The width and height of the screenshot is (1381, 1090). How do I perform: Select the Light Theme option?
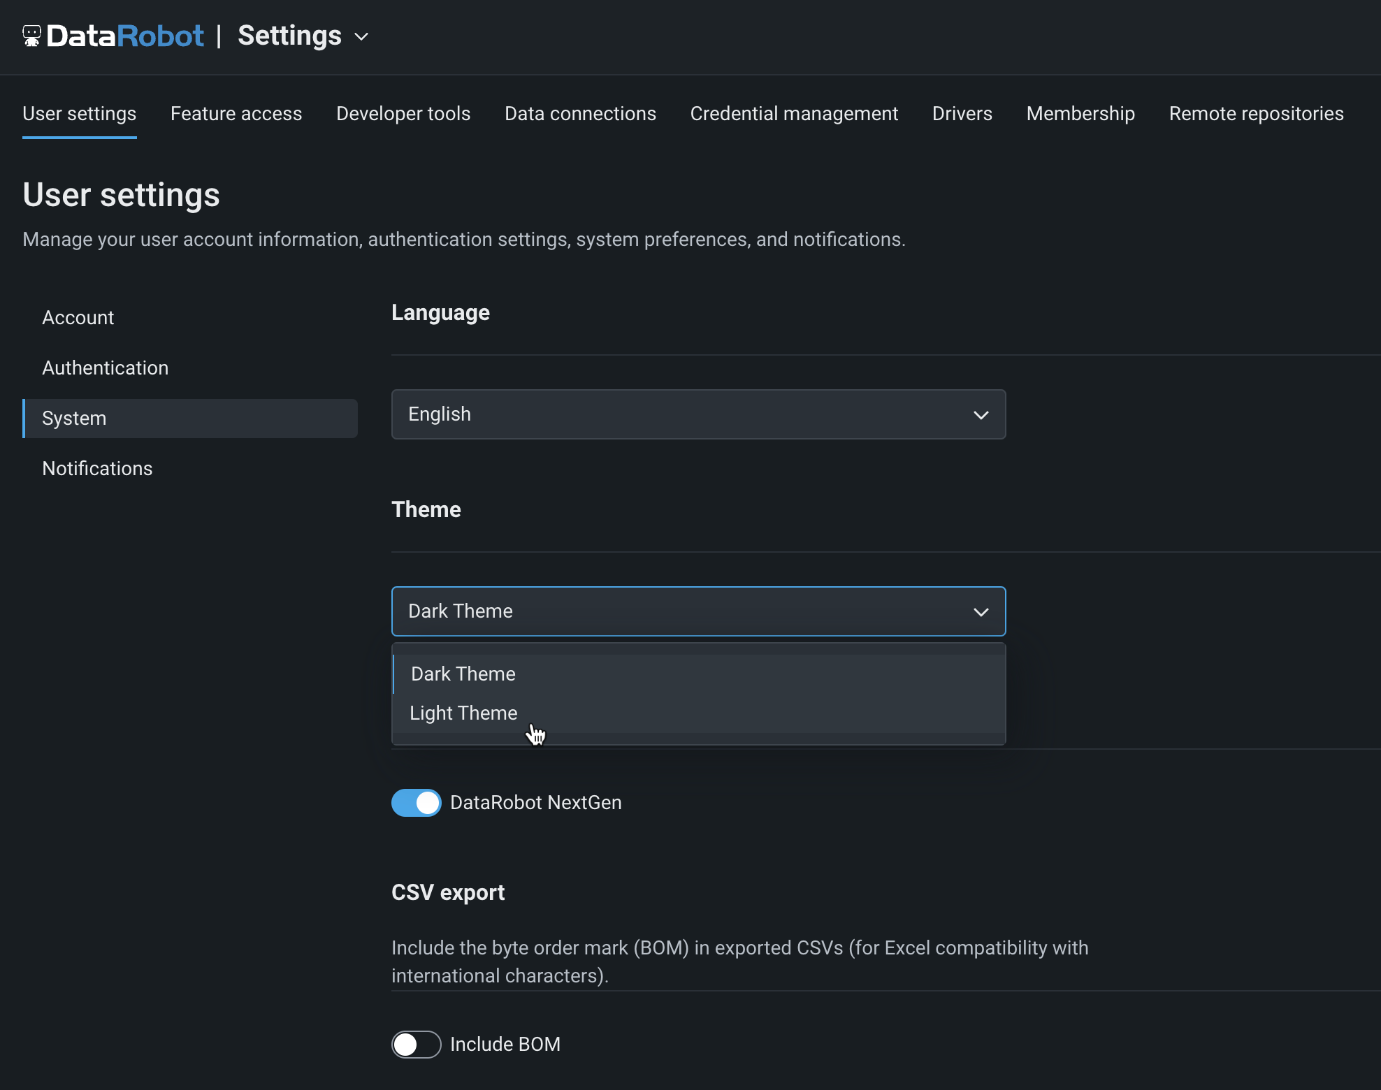[x=463, y=713]
